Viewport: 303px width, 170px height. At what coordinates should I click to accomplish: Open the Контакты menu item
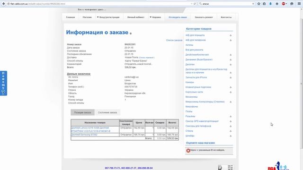[x=226, y=17]
